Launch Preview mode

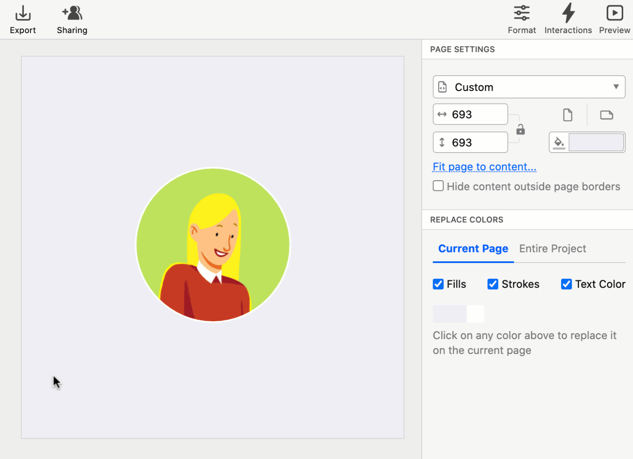(x=614, y=14)
